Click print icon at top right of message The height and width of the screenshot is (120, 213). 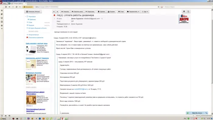point(184,12)
